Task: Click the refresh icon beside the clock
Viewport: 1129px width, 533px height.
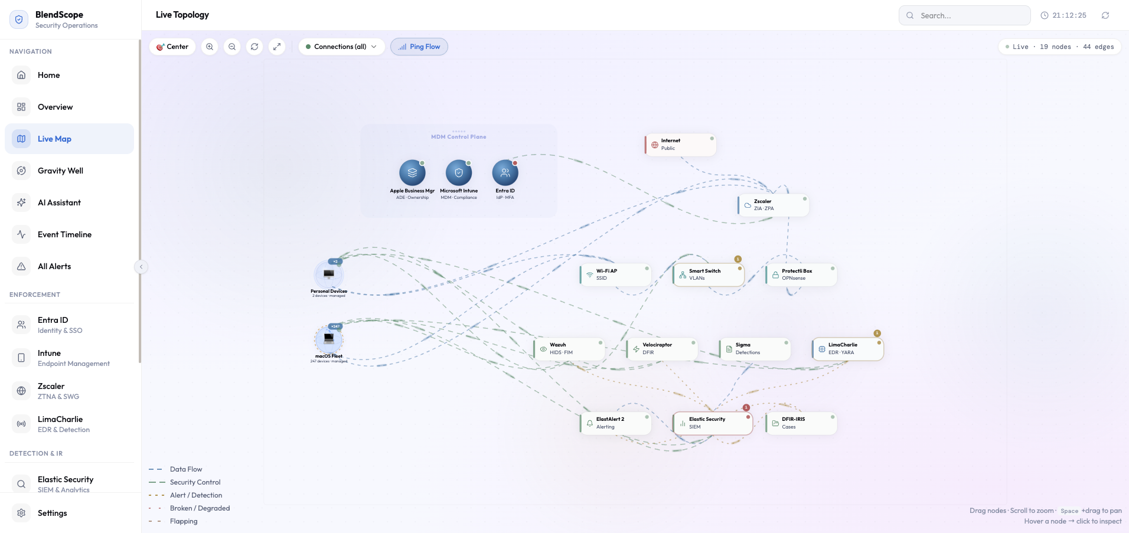Action: (x=1105, y=15)
